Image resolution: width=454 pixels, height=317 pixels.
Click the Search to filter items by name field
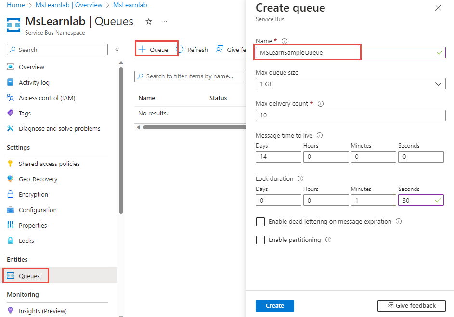click(x=190, y=76)
